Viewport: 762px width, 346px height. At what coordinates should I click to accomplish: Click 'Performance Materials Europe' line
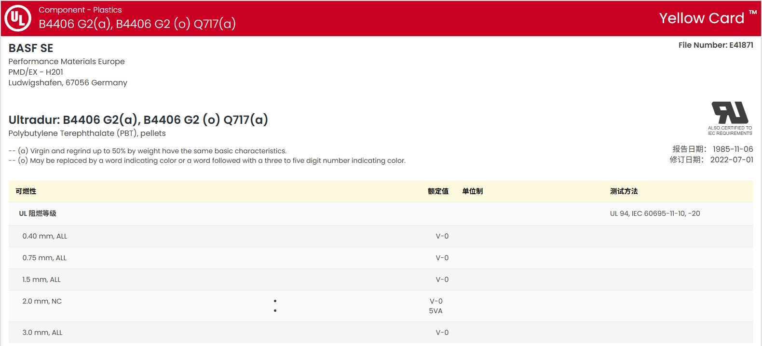pos(67,62)
